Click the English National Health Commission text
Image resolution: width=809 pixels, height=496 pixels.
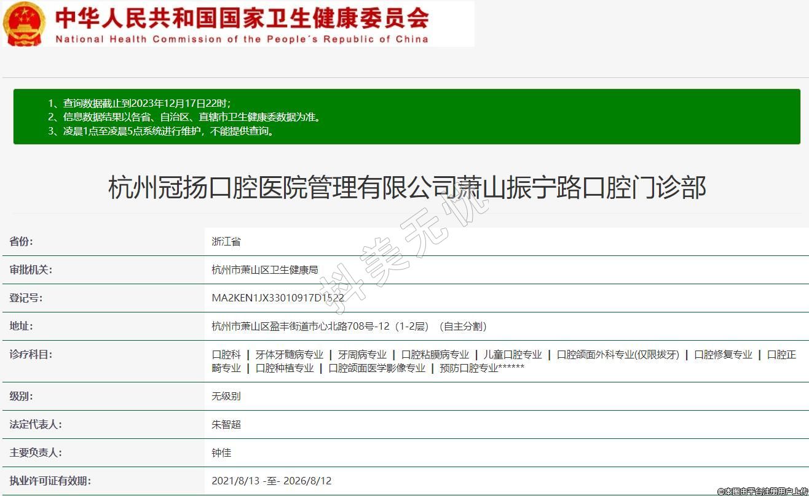(242, 39)
